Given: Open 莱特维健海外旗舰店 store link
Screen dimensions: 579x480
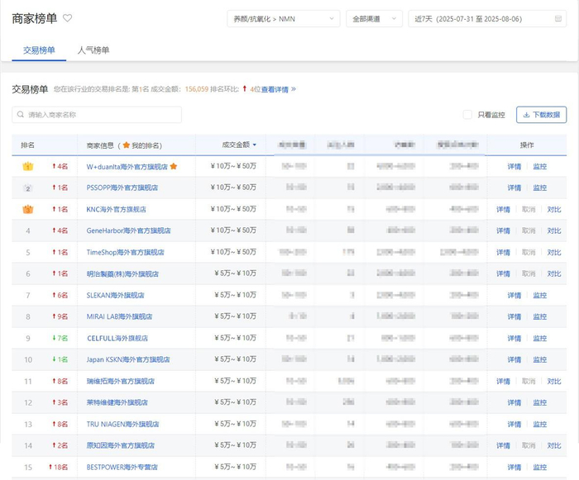Looking at the screenshot, I should pos(117,402).
